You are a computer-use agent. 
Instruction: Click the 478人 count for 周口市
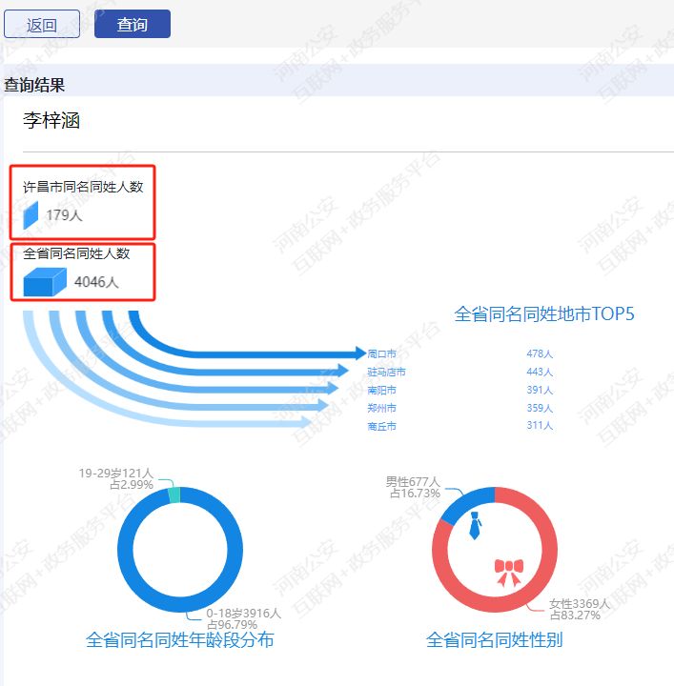point(540,353)
